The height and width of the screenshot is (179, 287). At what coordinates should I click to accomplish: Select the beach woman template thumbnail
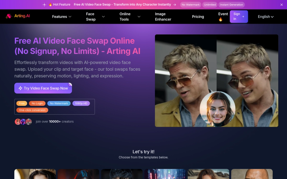[208, 174]
